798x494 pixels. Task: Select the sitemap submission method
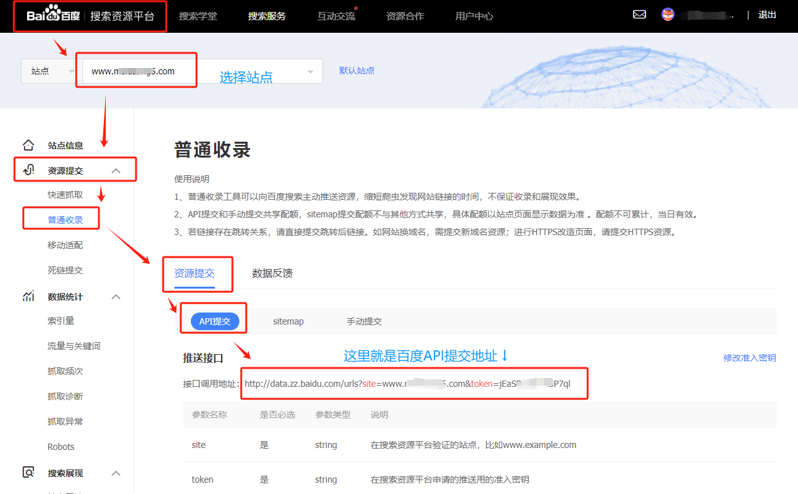click(288, 321)
